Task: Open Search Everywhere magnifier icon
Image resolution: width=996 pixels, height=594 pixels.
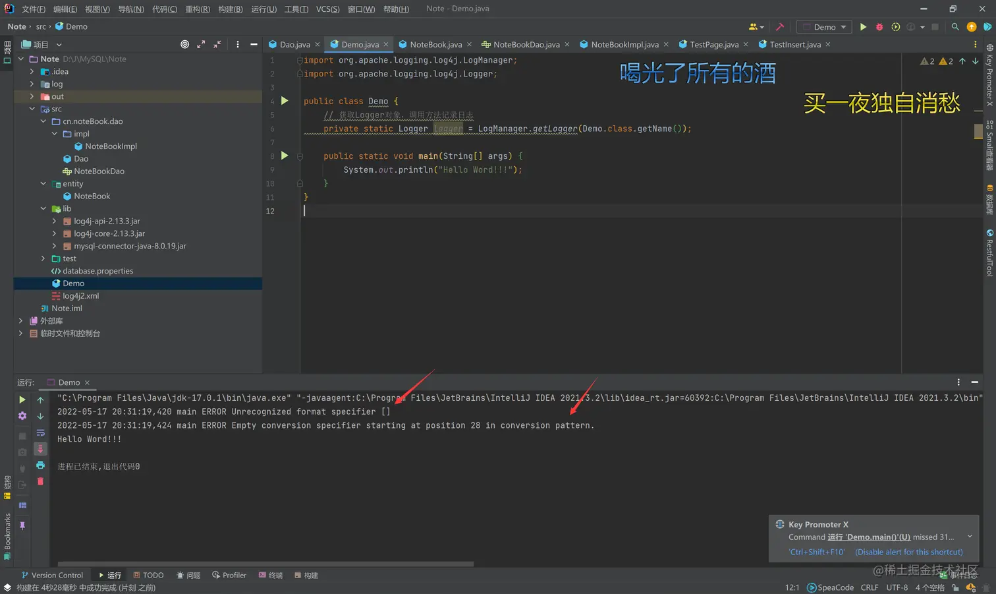Action: tap(955, 27)
